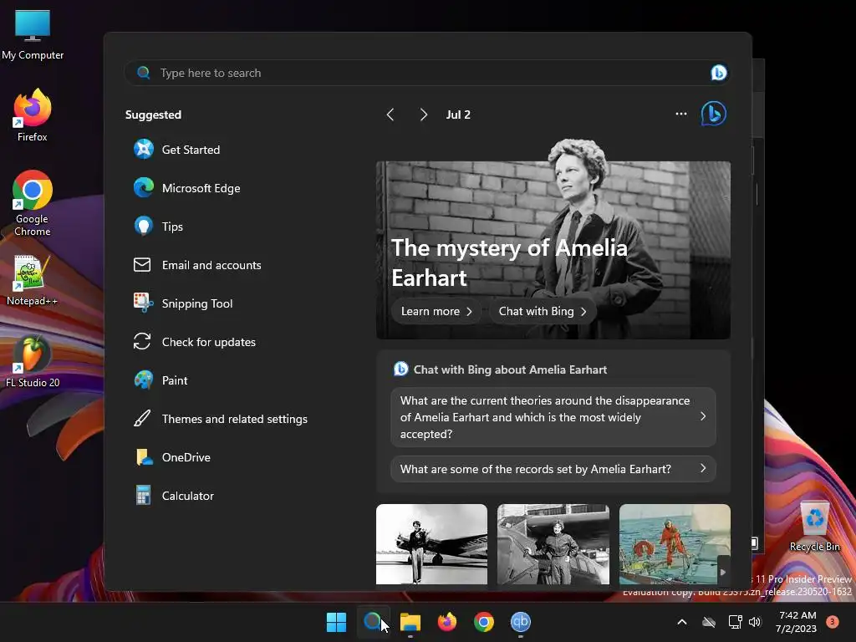Click Learn more button
Viewport: 856px width, 642px height.
tap(436, 311)
